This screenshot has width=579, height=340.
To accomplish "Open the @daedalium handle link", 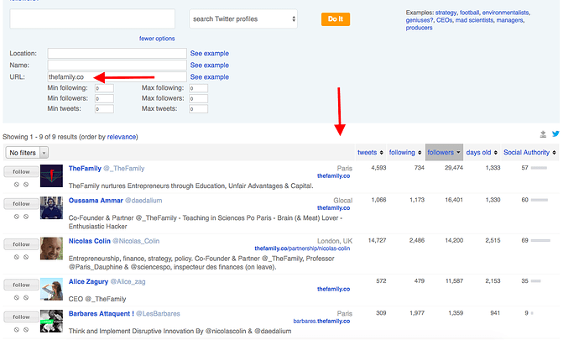I will tap(143, 201).
